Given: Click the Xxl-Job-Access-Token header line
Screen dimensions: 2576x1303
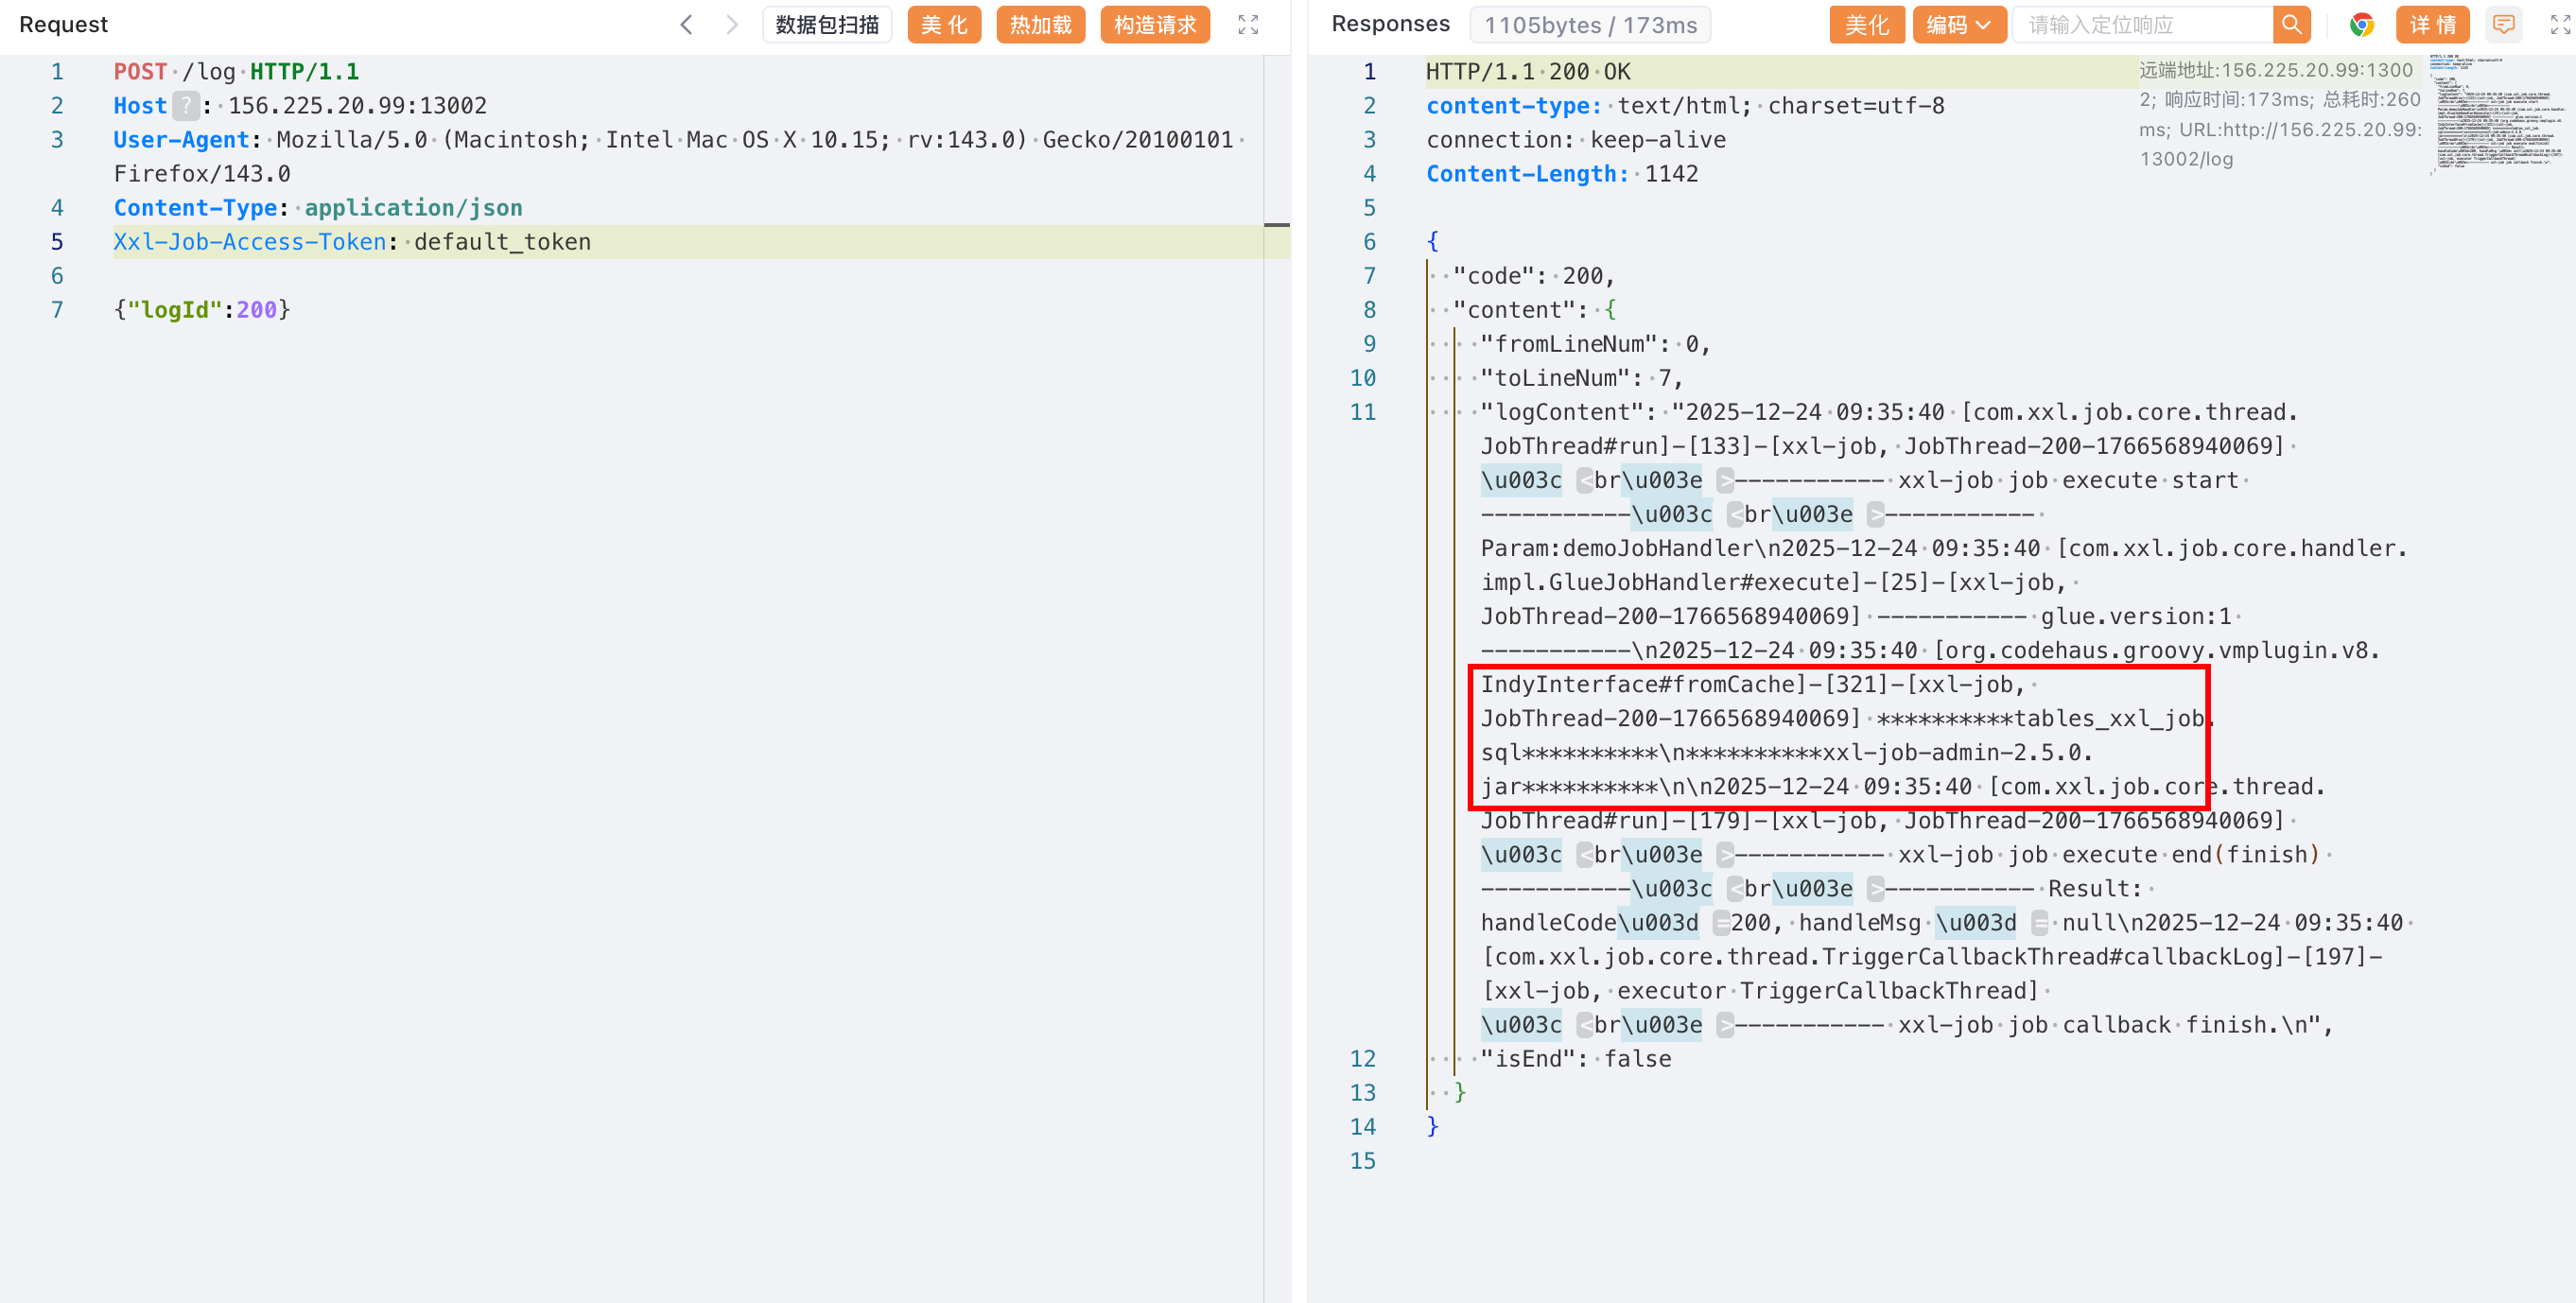Looking at the screenshot, I should pos(351,242).
